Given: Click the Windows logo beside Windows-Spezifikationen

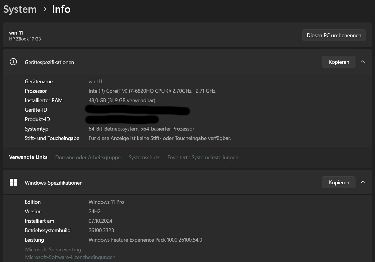Looking at the screenshot, I should 13,182.
